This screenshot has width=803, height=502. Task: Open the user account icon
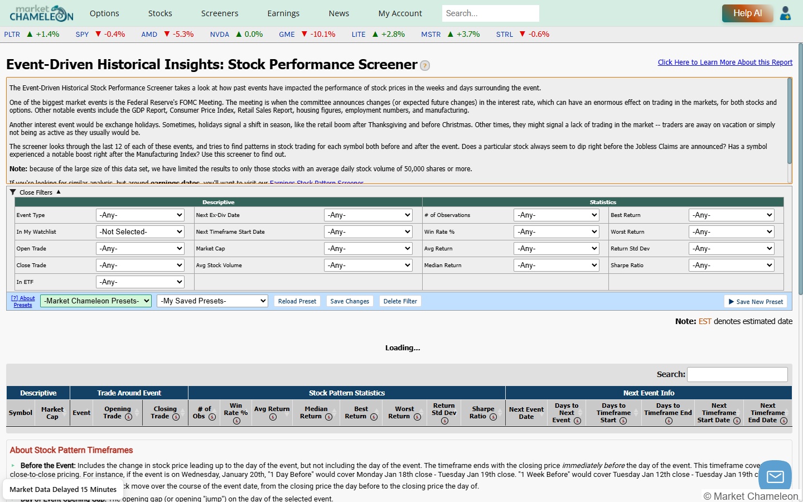click(x=785, y=13)
